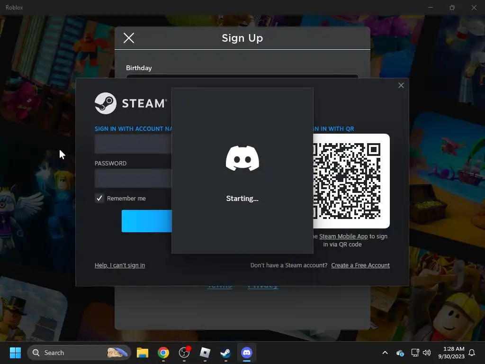Close the Roblox window
This screenshot has height=364, width=485.
tap(474, 8)
